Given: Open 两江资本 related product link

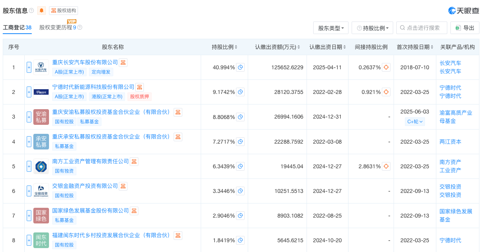Looking at the screenshot, I should click(x=450, y=142).
